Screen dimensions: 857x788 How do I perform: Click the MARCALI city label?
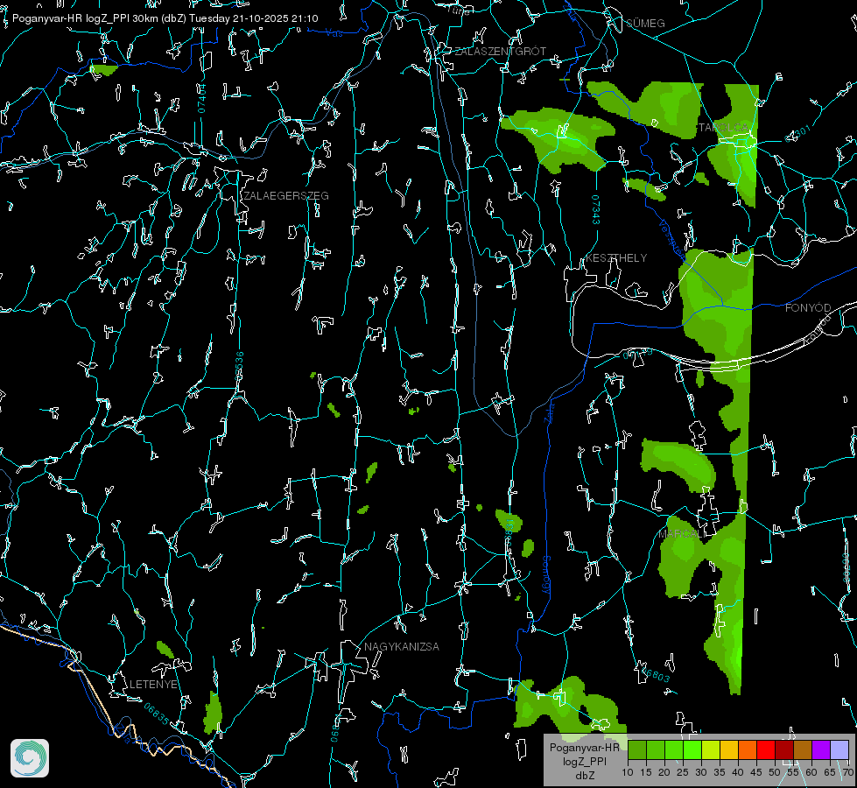(680, 534)
